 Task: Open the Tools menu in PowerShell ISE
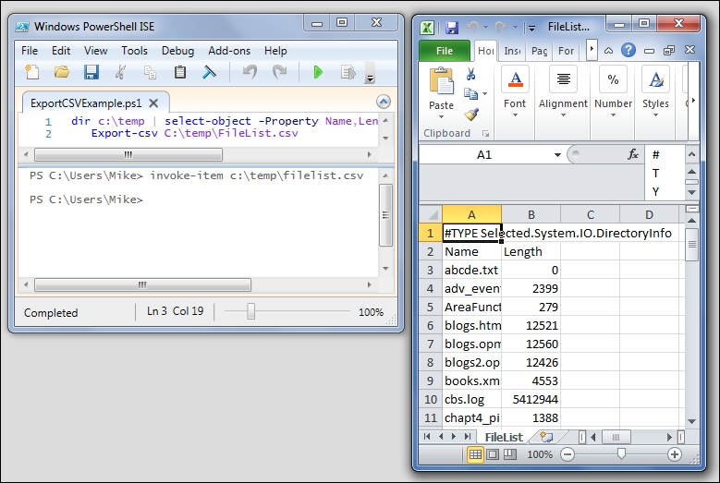click(134, 51)
